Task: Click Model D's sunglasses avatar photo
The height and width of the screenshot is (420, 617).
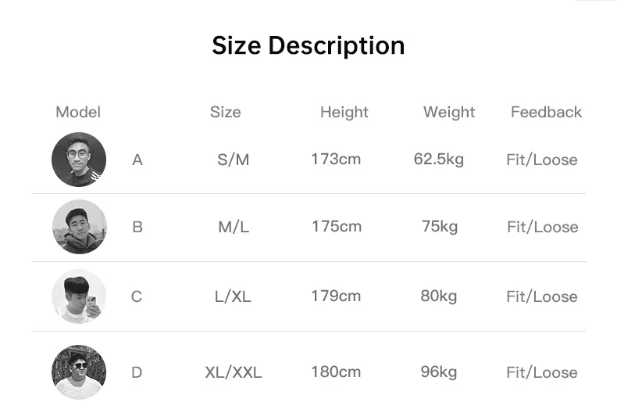Action: click(79, 372)
